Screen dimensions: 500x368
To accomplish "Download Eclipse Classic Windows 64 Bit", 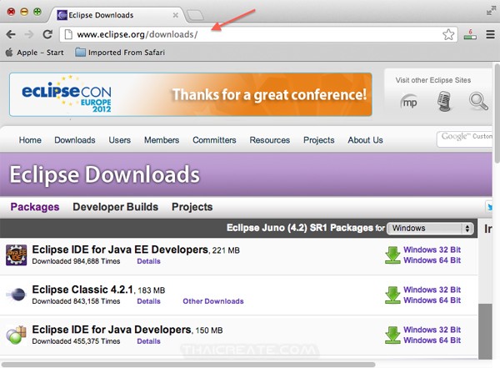I will pos(432,300).
